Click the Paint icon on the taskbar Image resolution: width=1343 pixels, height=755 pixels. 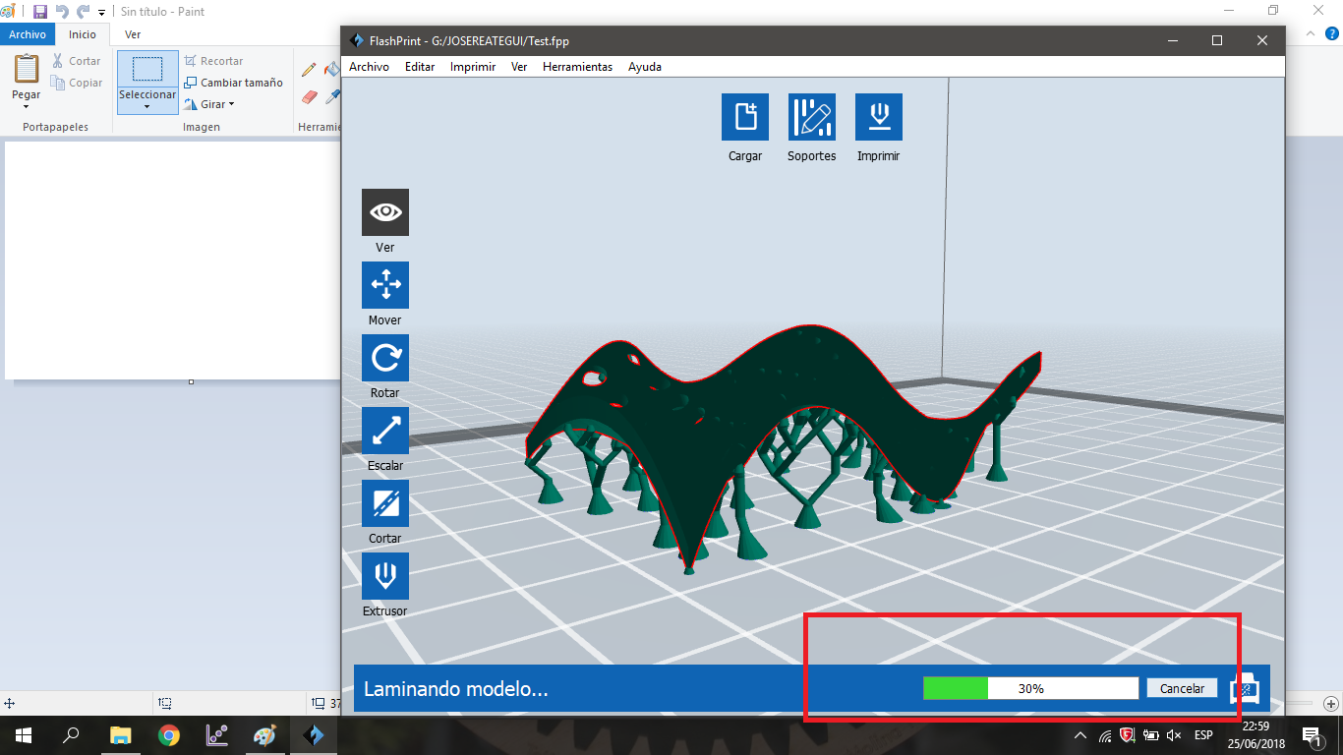(x=265, y=735)
